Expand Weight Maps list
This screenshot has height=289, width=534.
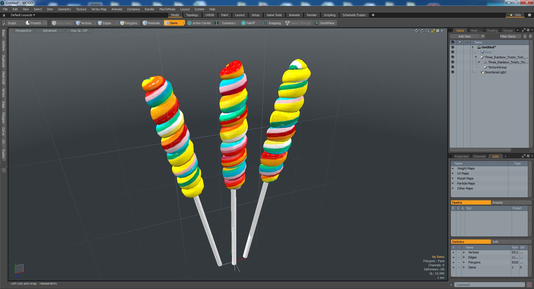pyautogui.click(x=453, y=168)
